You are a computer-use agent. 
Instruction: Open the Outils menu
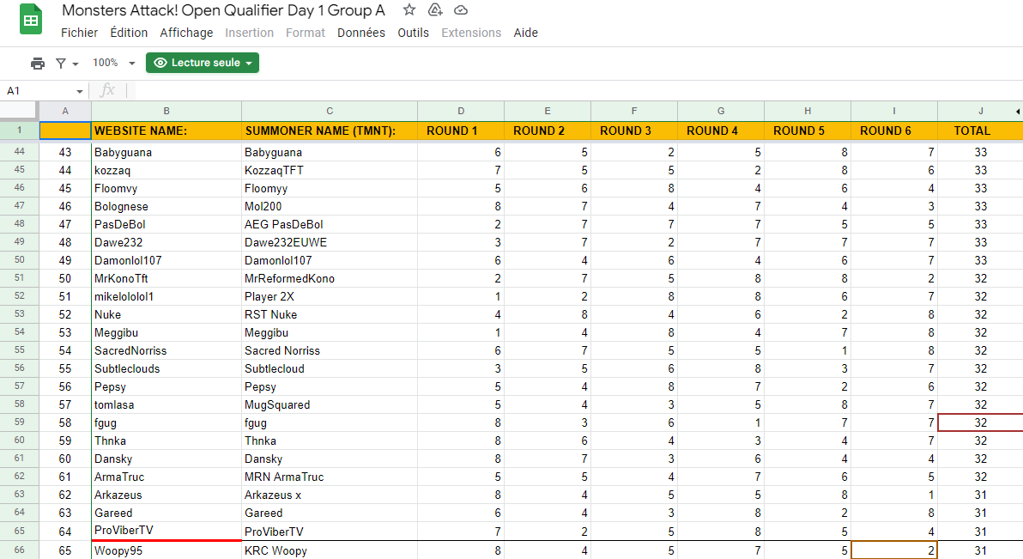coord(413,33)
